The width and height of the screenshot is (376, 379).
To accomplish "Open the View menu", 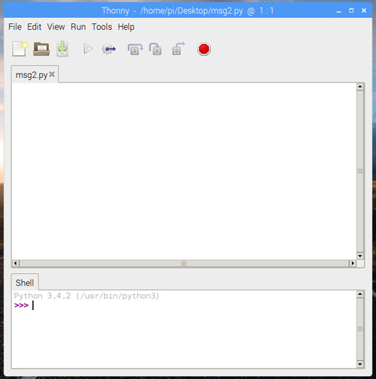I will [56, 27].
